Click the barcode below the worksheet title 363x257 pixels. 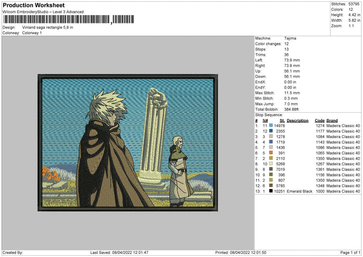click(x=68, y=19)
